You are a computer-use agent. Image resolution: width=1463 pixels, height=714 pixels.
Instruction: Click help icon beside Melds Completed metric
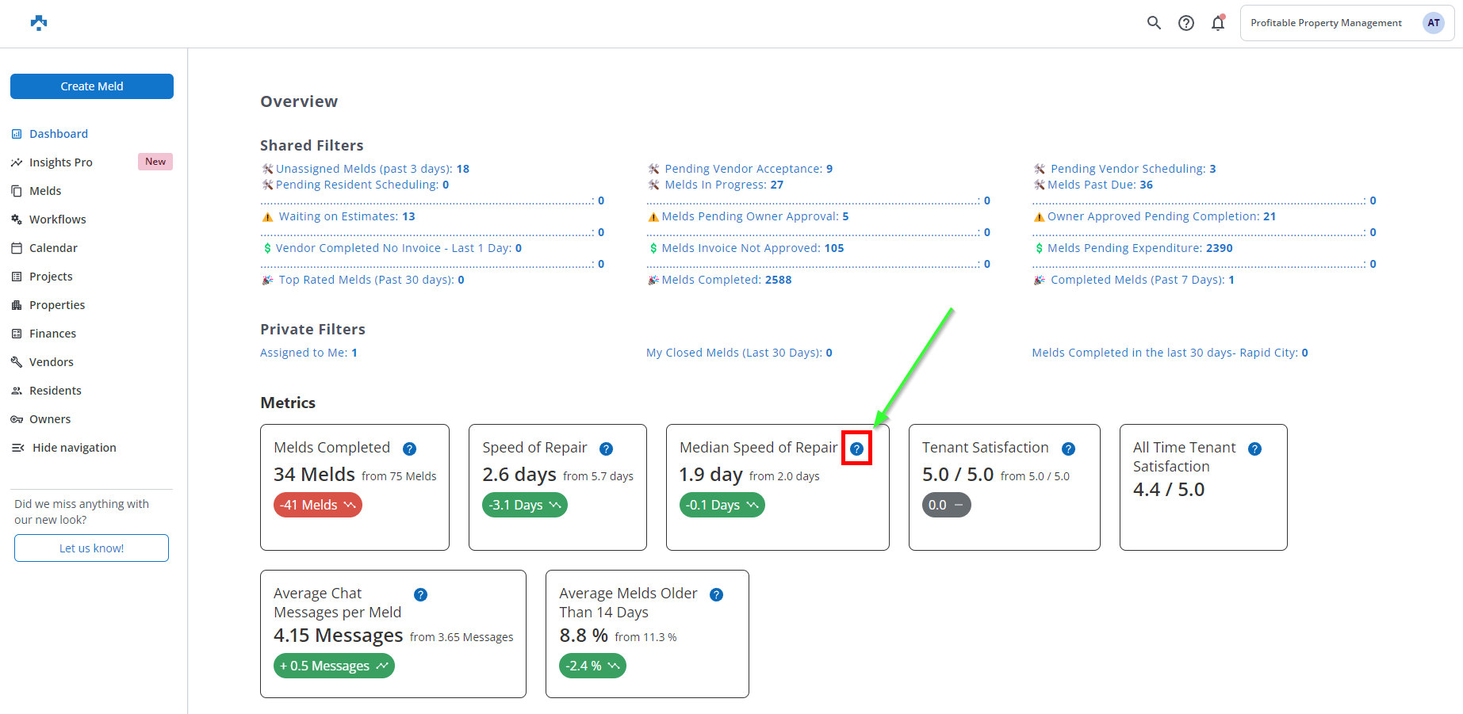coord(409,449)
